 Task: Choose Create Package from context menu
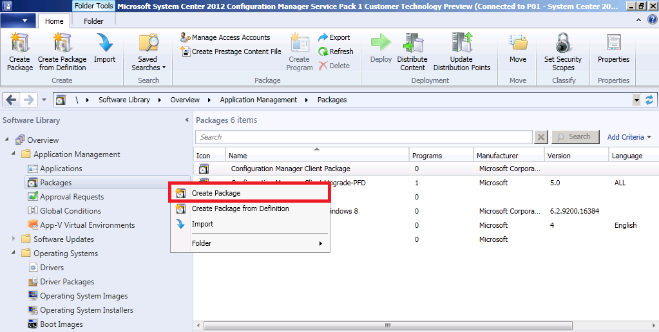click(x=249, y=193)
